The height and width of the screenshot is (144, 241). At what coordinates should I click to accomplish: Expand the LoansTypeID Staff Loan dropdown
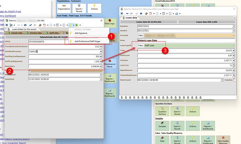234,46
